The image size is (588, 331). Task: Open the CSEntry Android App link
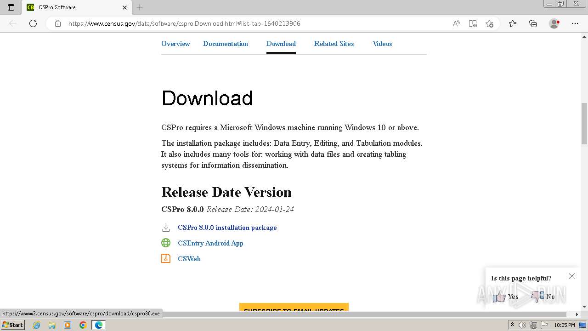(x=210, y=243)
